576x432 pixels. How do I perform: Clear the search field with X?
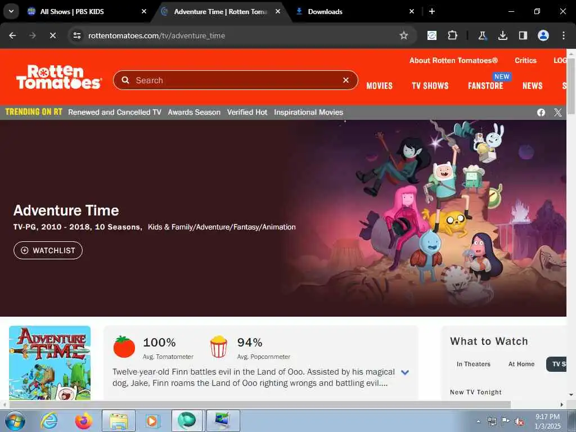[x=346, y=80]
